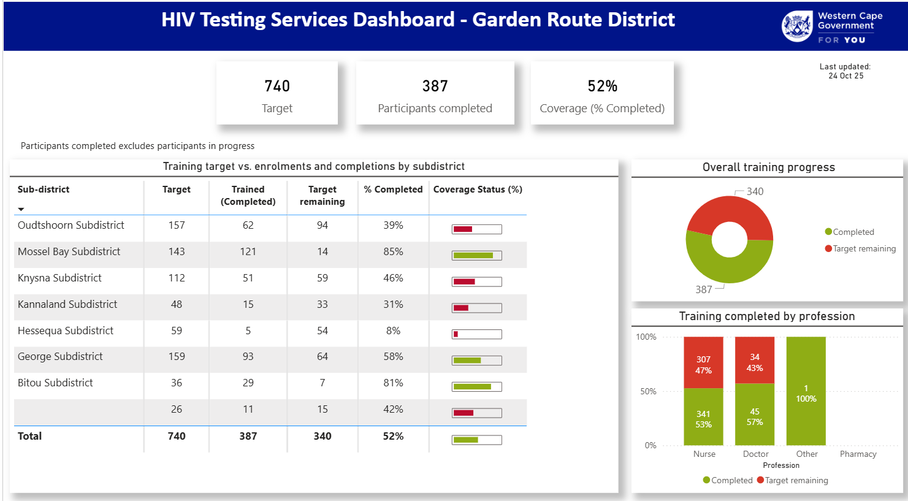This screenshot has height=501, width=908.
Task: Sort table by Target column header
Action: point(177,189)
